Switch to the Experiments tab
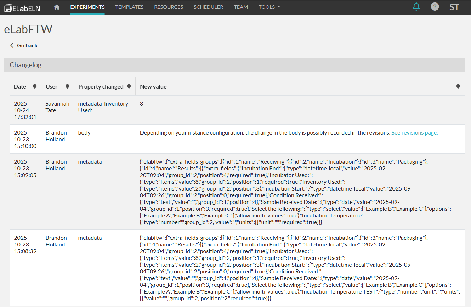Viewport: 471px width, 307px height. [x=87, y=7]
